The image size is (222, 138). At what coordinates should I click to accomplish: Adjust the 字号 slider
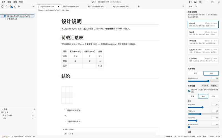click(x=203, y=107)
